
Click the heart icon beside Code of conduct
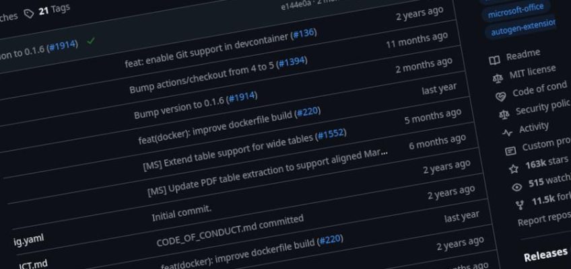(x=500, y=97)
